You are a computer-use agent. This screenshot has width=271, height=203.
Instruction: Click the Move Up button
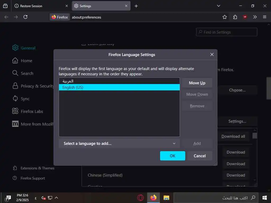point(197,83)
